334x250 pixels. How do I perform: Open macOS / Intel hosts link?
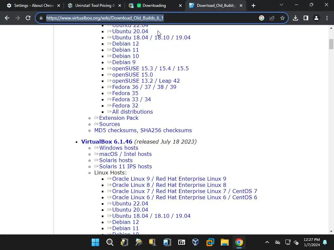coord(126,154)
